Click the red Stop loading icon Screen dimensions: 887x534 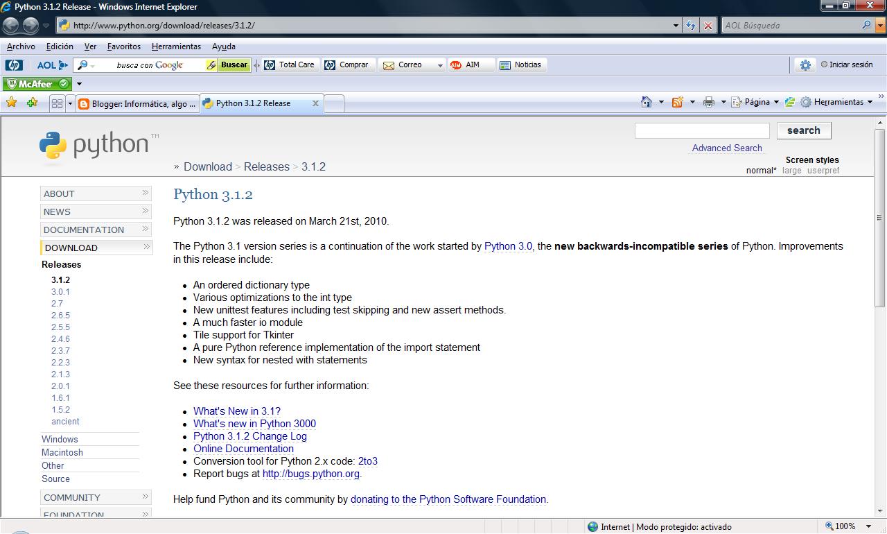708,26
